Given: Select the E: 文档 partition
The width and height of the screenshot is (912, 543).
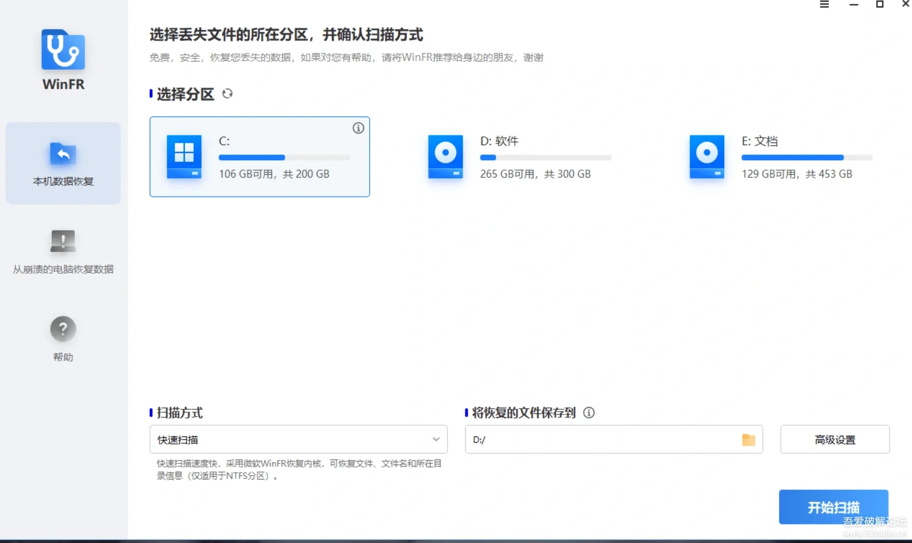Looking at the screenshot, I should (782, 157).
